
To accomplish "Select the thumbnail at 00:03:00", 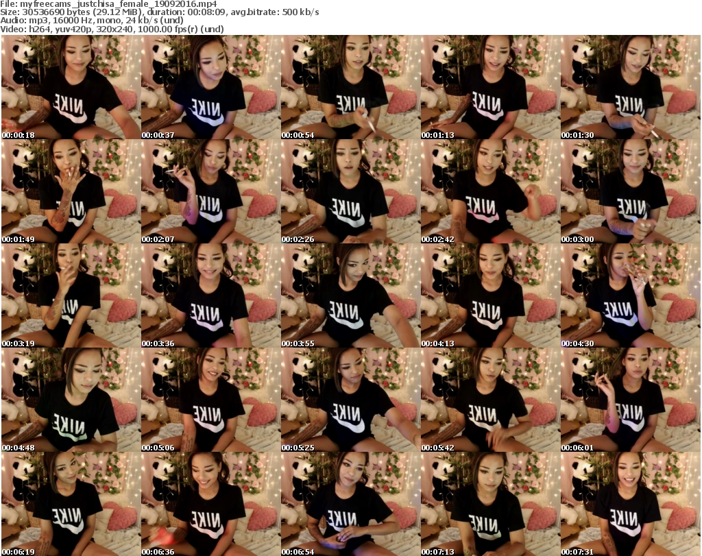I will [x=631, y=191].
